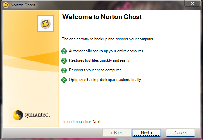Click 'Optimizes backup disk space automatically' text
Screen dimensions: 203x140
click(x=105, y=80)
